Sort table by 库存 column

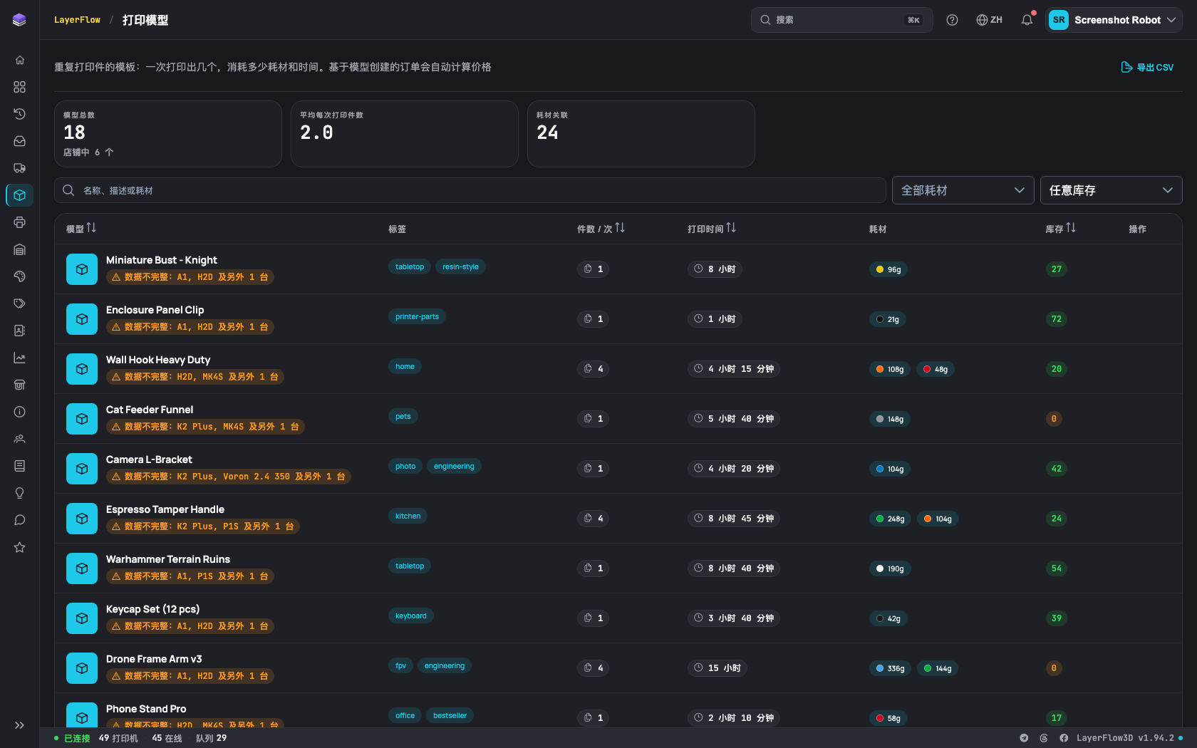click(1060, 229)
